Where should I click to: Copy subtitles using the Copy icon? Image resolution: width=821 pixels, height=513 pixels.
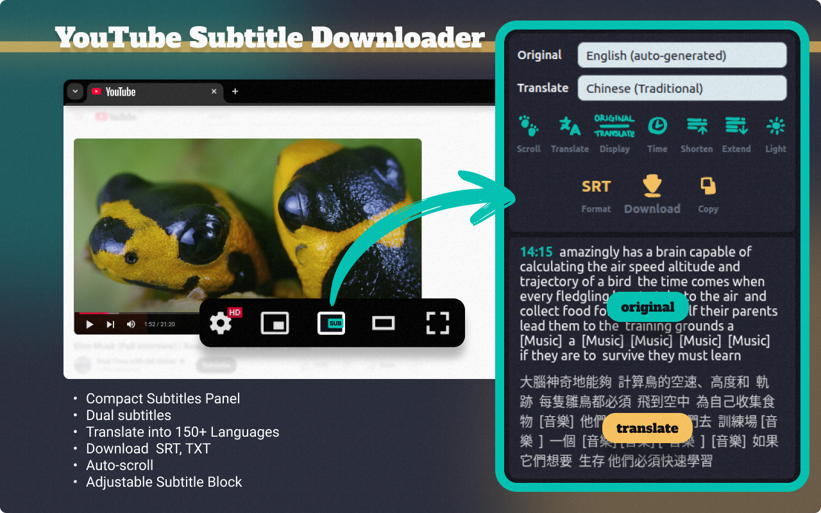click(x=707, y=185)
